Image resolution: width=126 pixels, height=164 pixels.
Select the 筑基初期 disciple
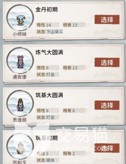(107, 148)
